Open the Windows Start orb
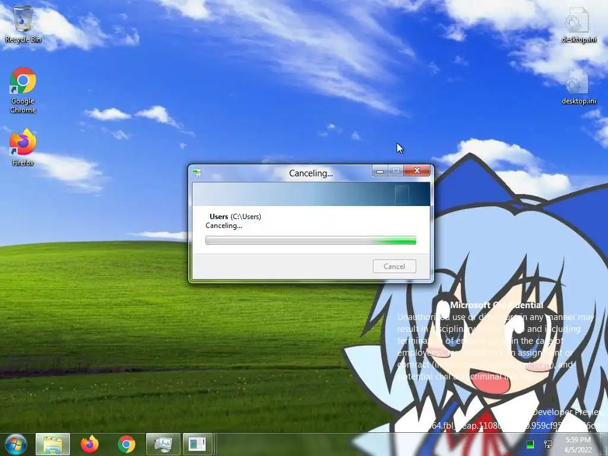Image resolution: width=608 pixels, height=456 pixels. pyautogui.click(x=16, y=444)
